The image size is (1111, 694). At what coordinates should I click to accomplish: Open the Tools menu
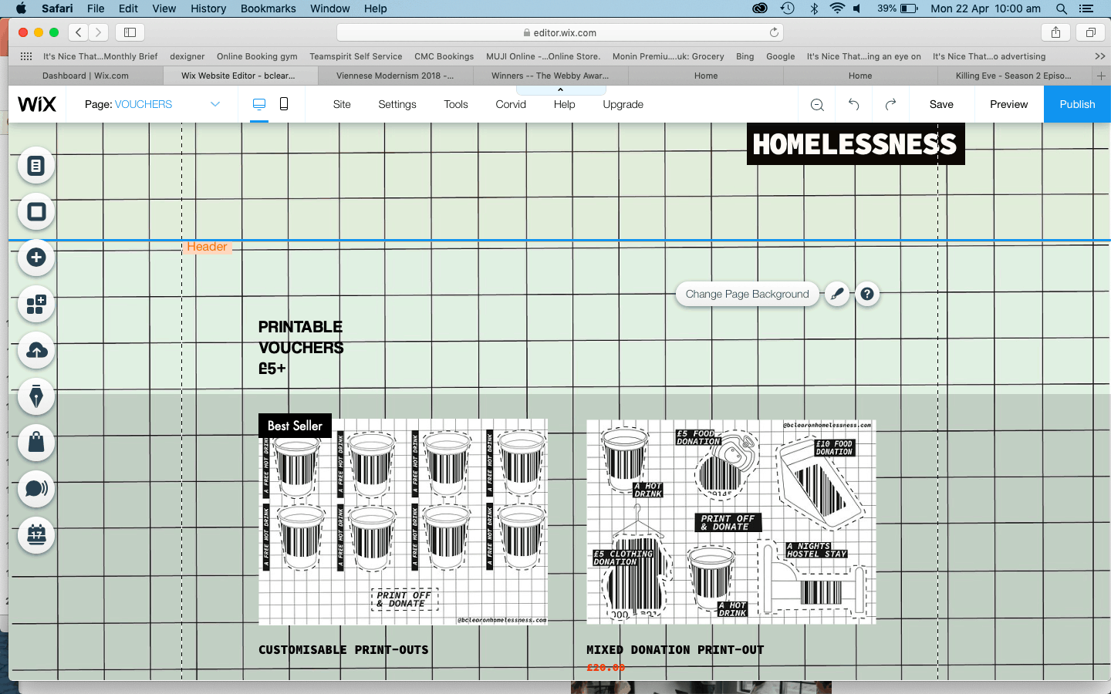(x=456, y=104)
